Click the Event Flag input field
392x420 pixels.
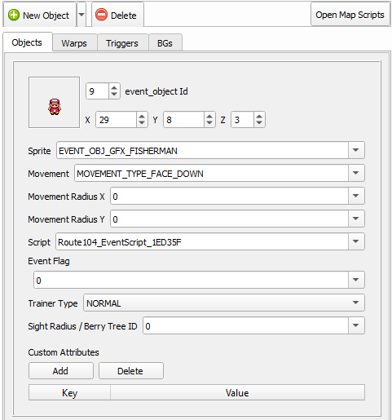click(191, 280)
